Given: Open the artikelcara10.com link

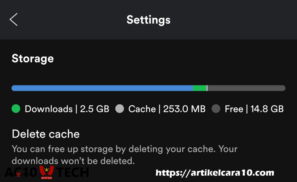Looking at the screenshot, I should coord(215,172).
